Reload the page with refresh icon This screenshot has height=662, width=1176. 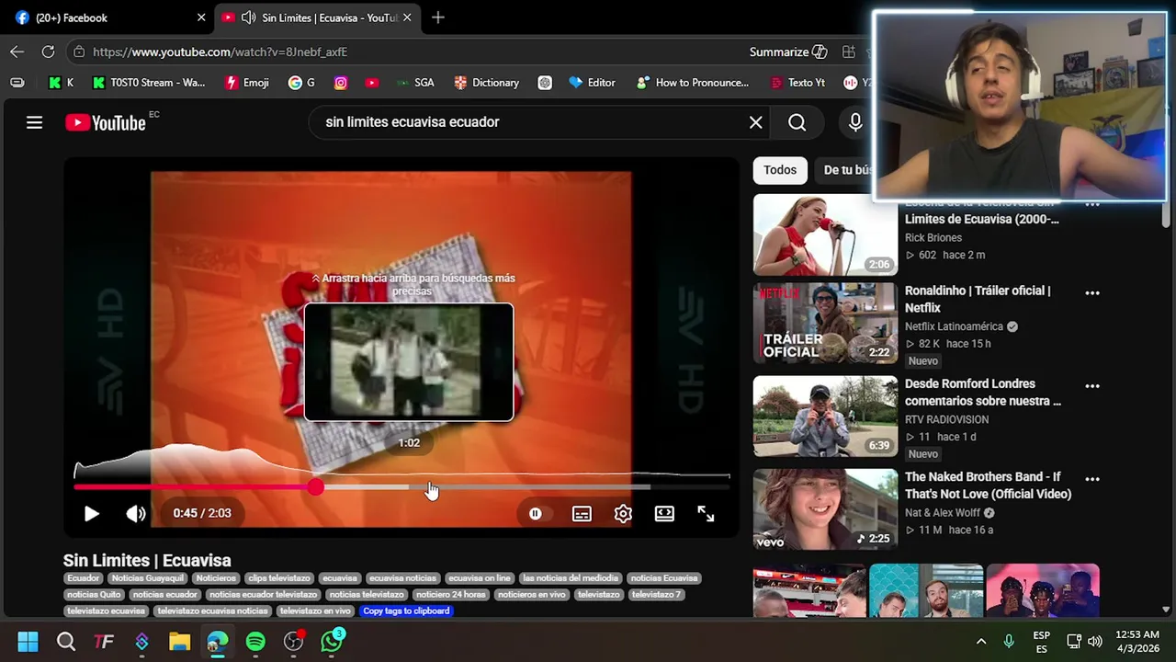click(48, 52)
